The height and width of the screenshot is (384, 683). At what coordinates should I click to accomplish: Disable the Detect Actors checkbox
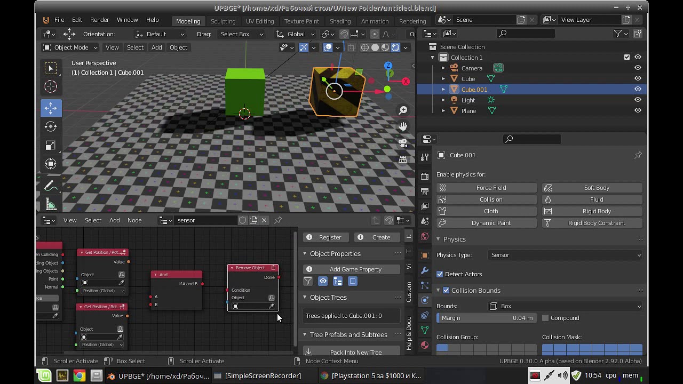pos(440,274)
